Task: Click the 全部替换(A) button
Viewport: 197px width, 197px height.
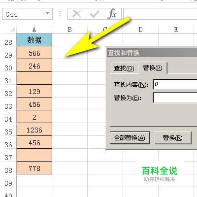Action: point(130,138)
